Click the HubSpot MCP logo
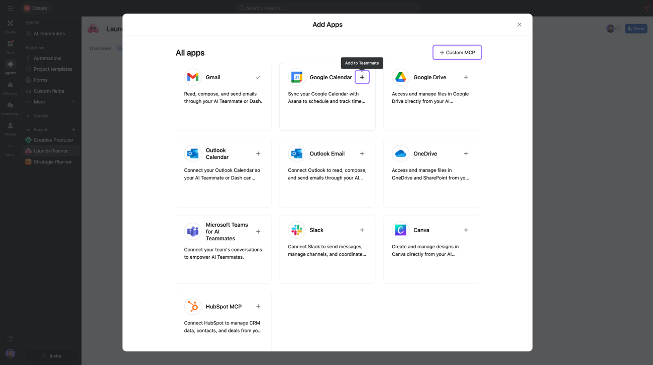653x365 pixels. click(193, 306)
